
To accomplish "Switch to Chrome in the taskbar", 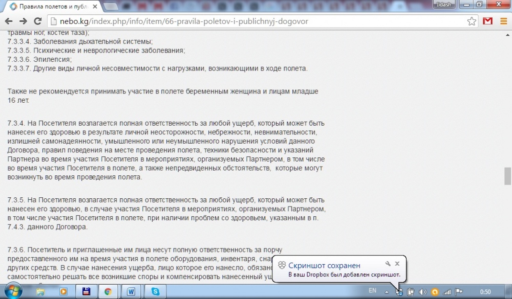I will pos(108,291).
